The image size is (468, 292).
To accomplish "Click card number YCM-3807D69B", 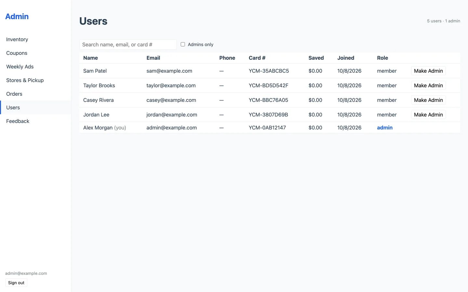I will pyautogui.click(x=268, y=115).
